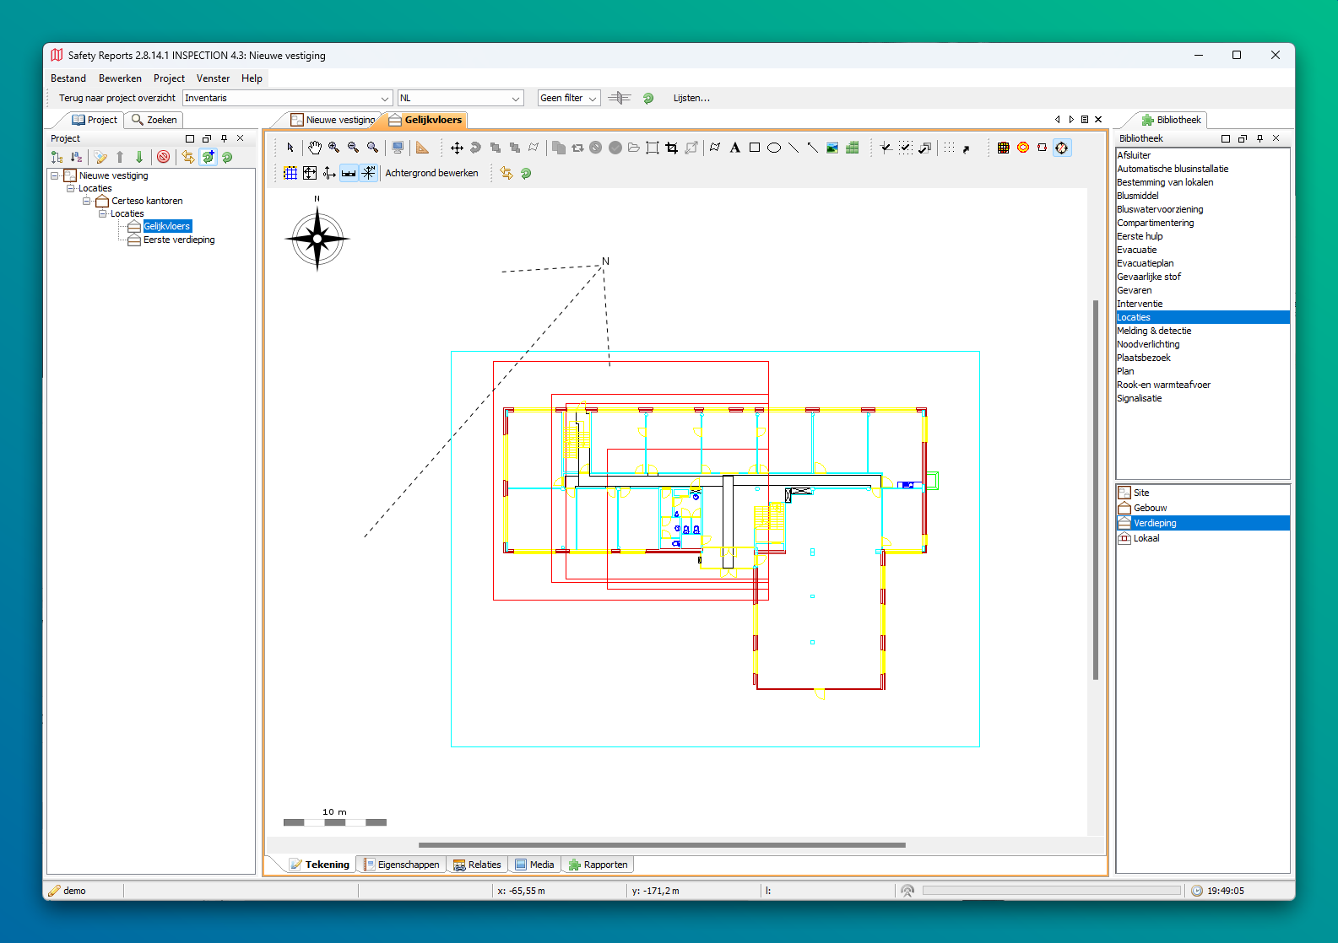Image resolution: width=1338 pixels, height=943 pixels.
Task: Click the zoom in magnifier icon
Action: 334,148
